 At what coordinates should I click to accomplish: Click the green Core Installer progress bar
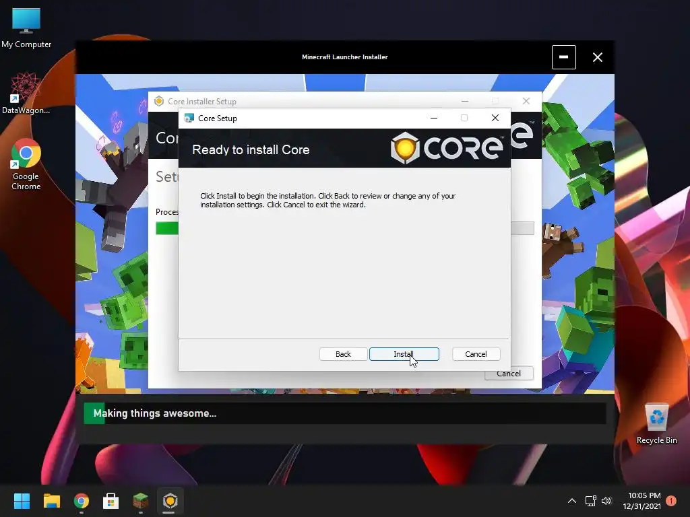[x=167, y=228]
